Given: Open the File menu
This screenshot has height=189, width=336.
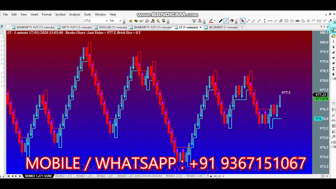Looking at the screenshot, I should point(6,14).
